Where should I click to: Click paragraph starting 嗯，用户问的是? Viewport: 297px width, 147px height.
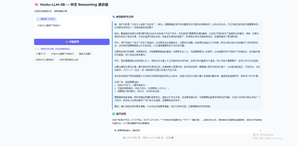point(186,26)
